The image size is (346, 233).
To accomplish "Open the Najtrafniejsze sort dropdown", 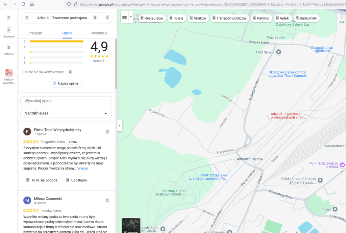I will tap(66, 113).
